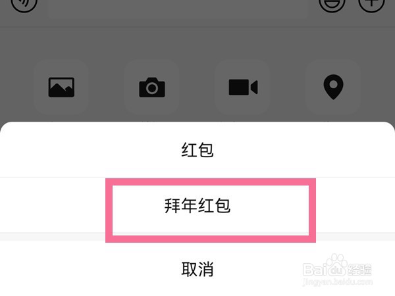The image size is (395, 296).
Task: Open the emoji sticker panel icon
Action: point(332,3)
